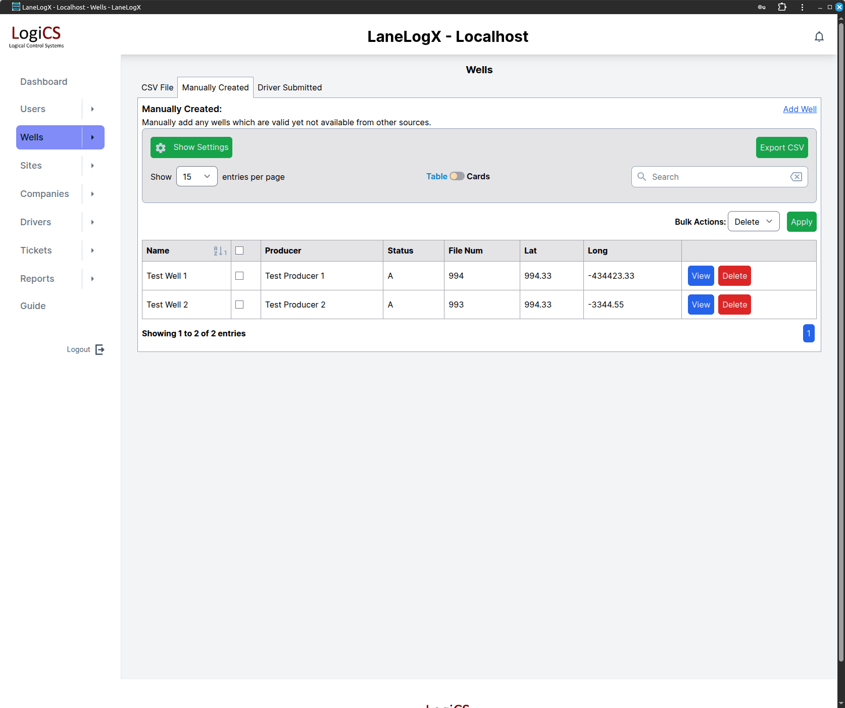
Task: Expand the Sites submenu arrow
Action: click(93, 166)
